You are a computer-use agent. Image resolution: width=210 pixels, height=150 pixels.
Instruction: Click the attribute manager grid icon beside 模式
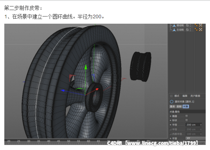[x=171, y=96]
